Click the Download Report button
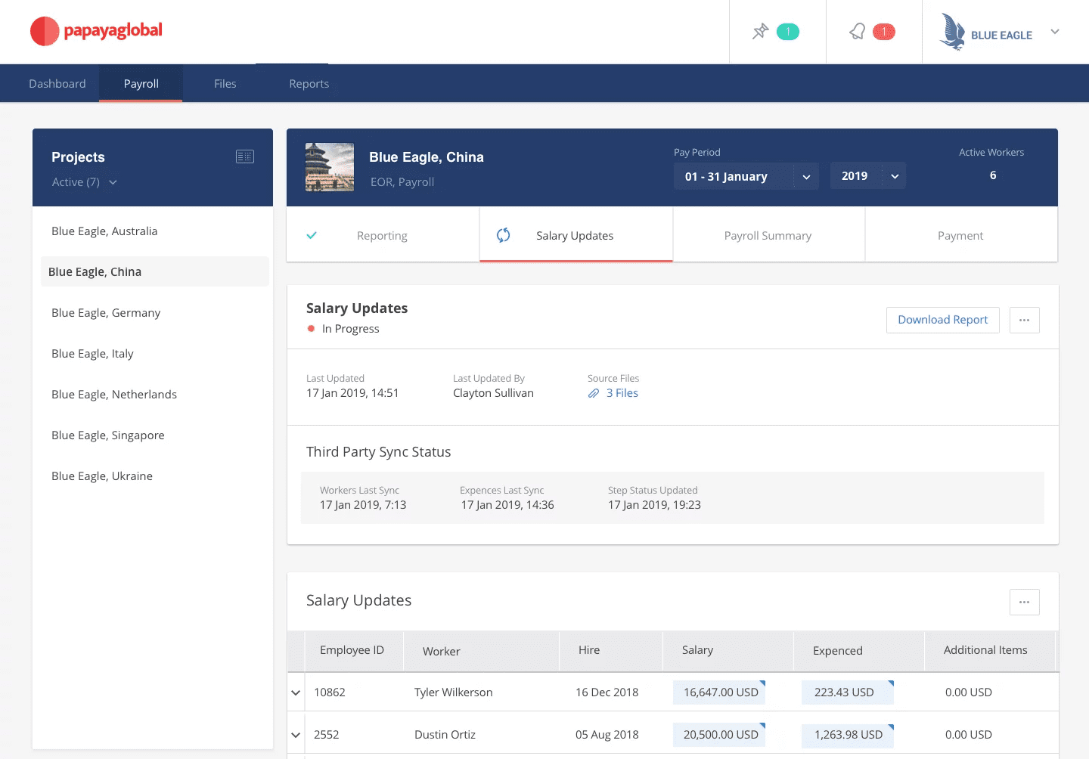 pyautogui.click(x=942, y=320)
